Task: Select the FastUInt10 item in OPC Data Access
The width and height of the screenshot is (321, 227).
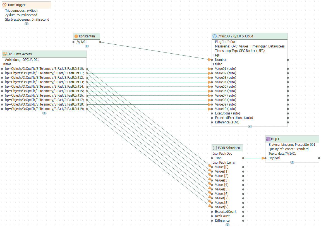Action: (44, 69)
